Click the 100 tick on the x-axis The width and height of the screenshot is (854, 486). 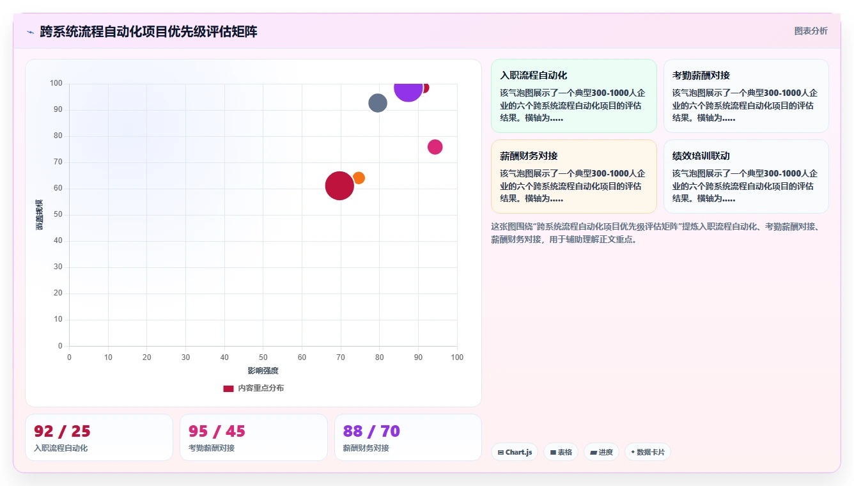pos(457,357)
